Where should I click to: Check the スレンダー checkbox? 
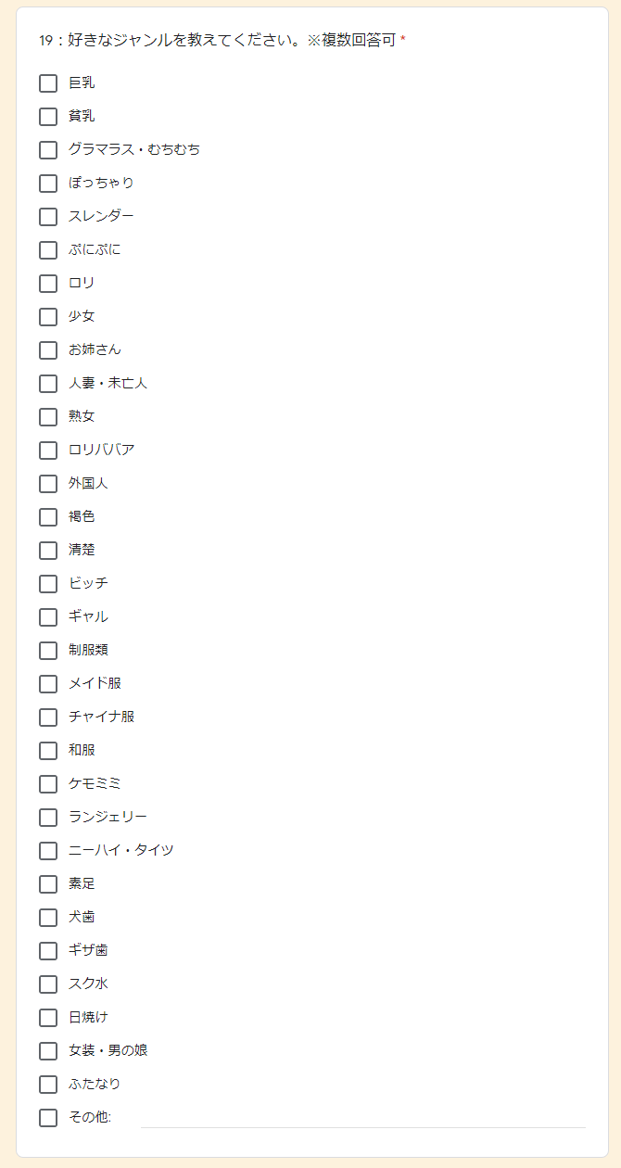pyautogui.click(x=48, y=217)
